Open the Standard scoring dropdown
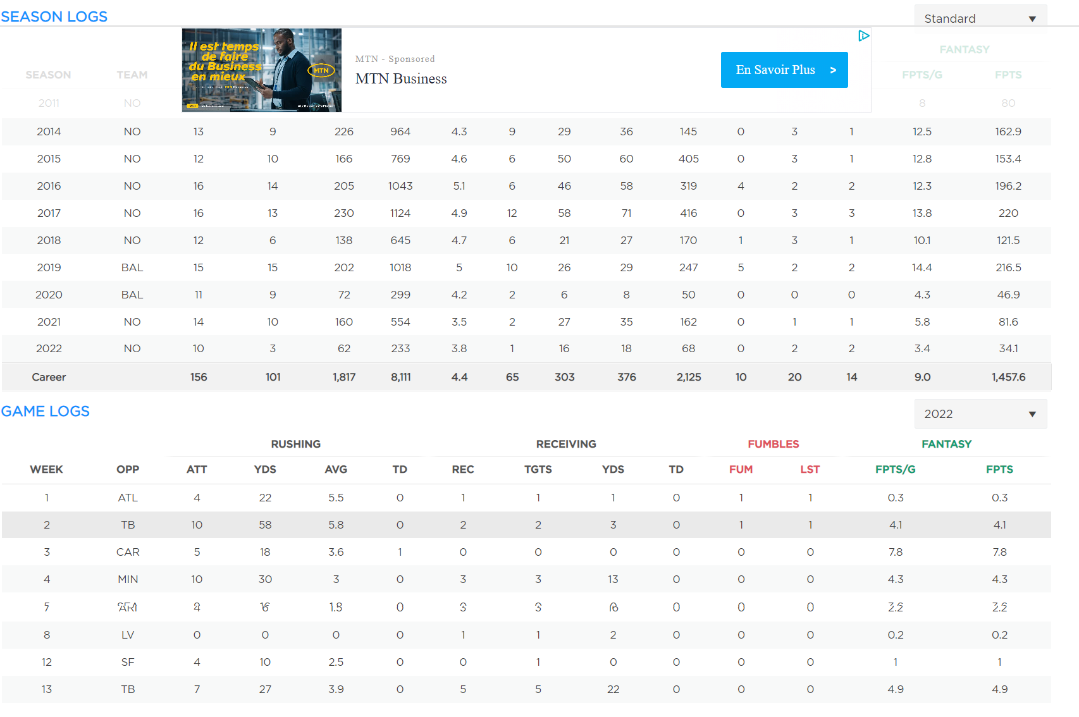The height and width of the screenshot is (717, 1079). [x=980, y=18]
